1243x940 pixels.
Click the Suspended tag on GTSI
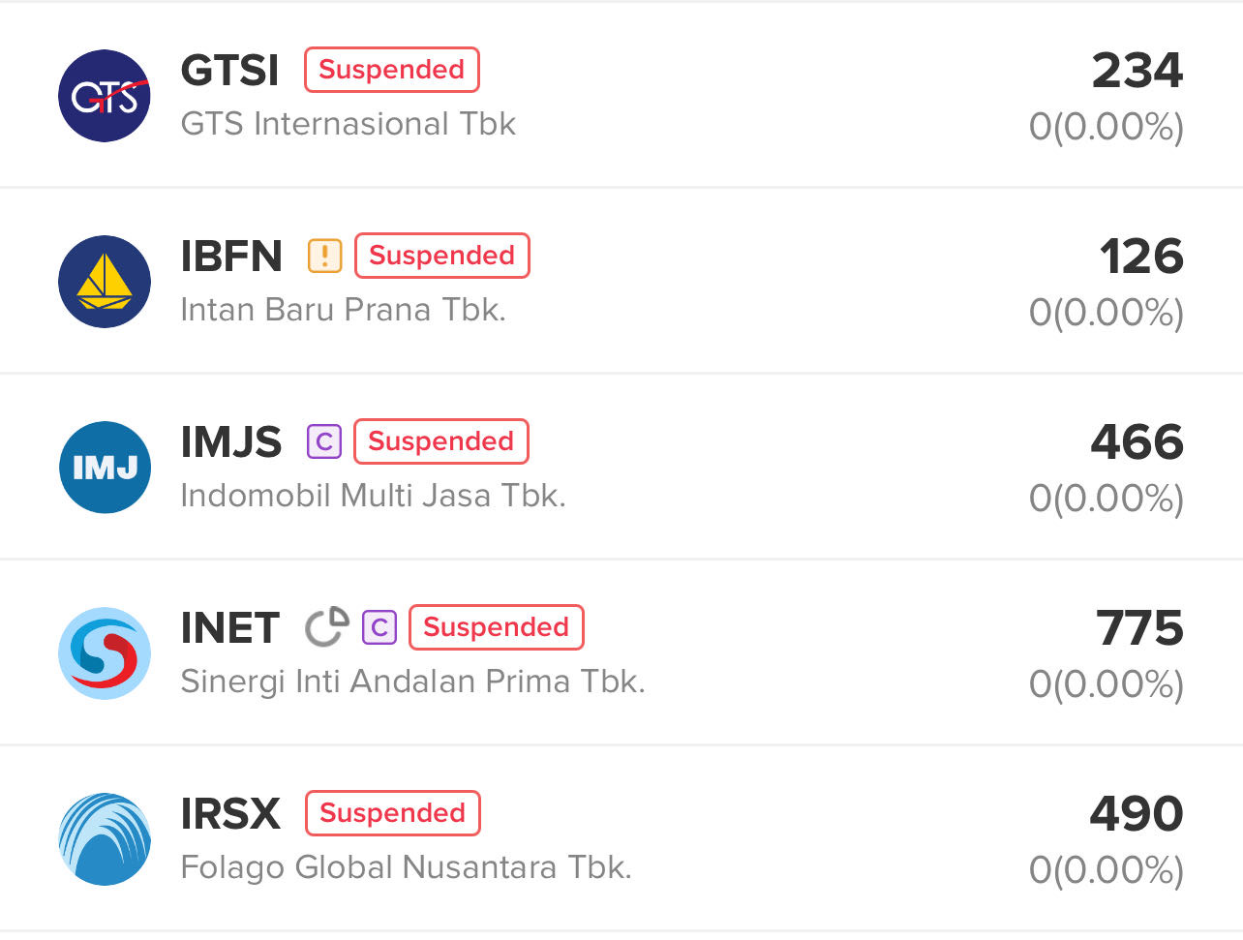point(392,70)
